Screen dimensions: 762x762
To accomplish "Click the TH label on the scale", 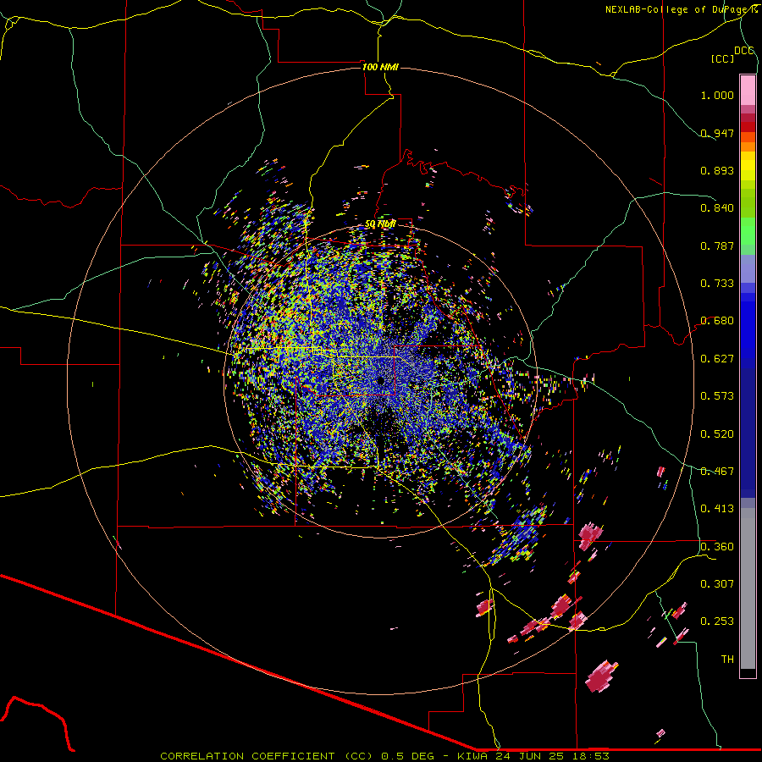I will coord(727,660).
